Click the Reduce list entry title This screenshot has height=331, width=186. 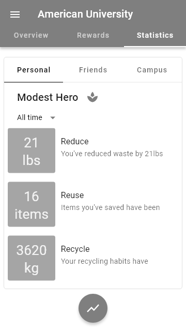coord(74,141)
